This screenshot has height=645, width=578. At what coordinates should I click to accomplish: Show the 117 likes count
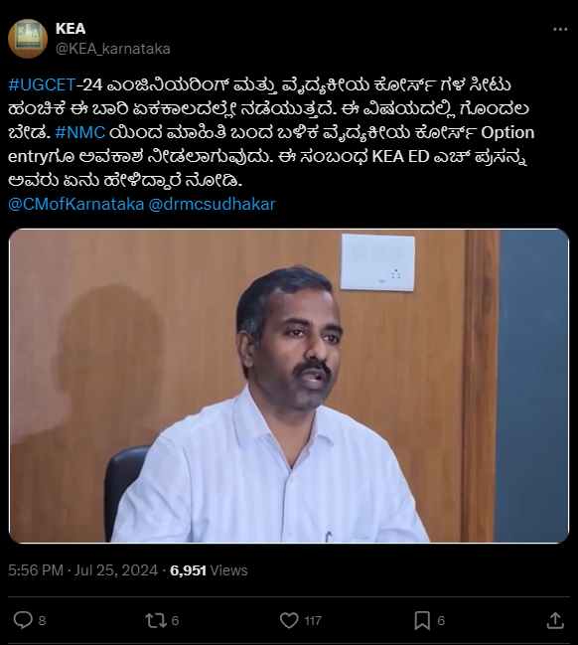click(x=313, y=620)
